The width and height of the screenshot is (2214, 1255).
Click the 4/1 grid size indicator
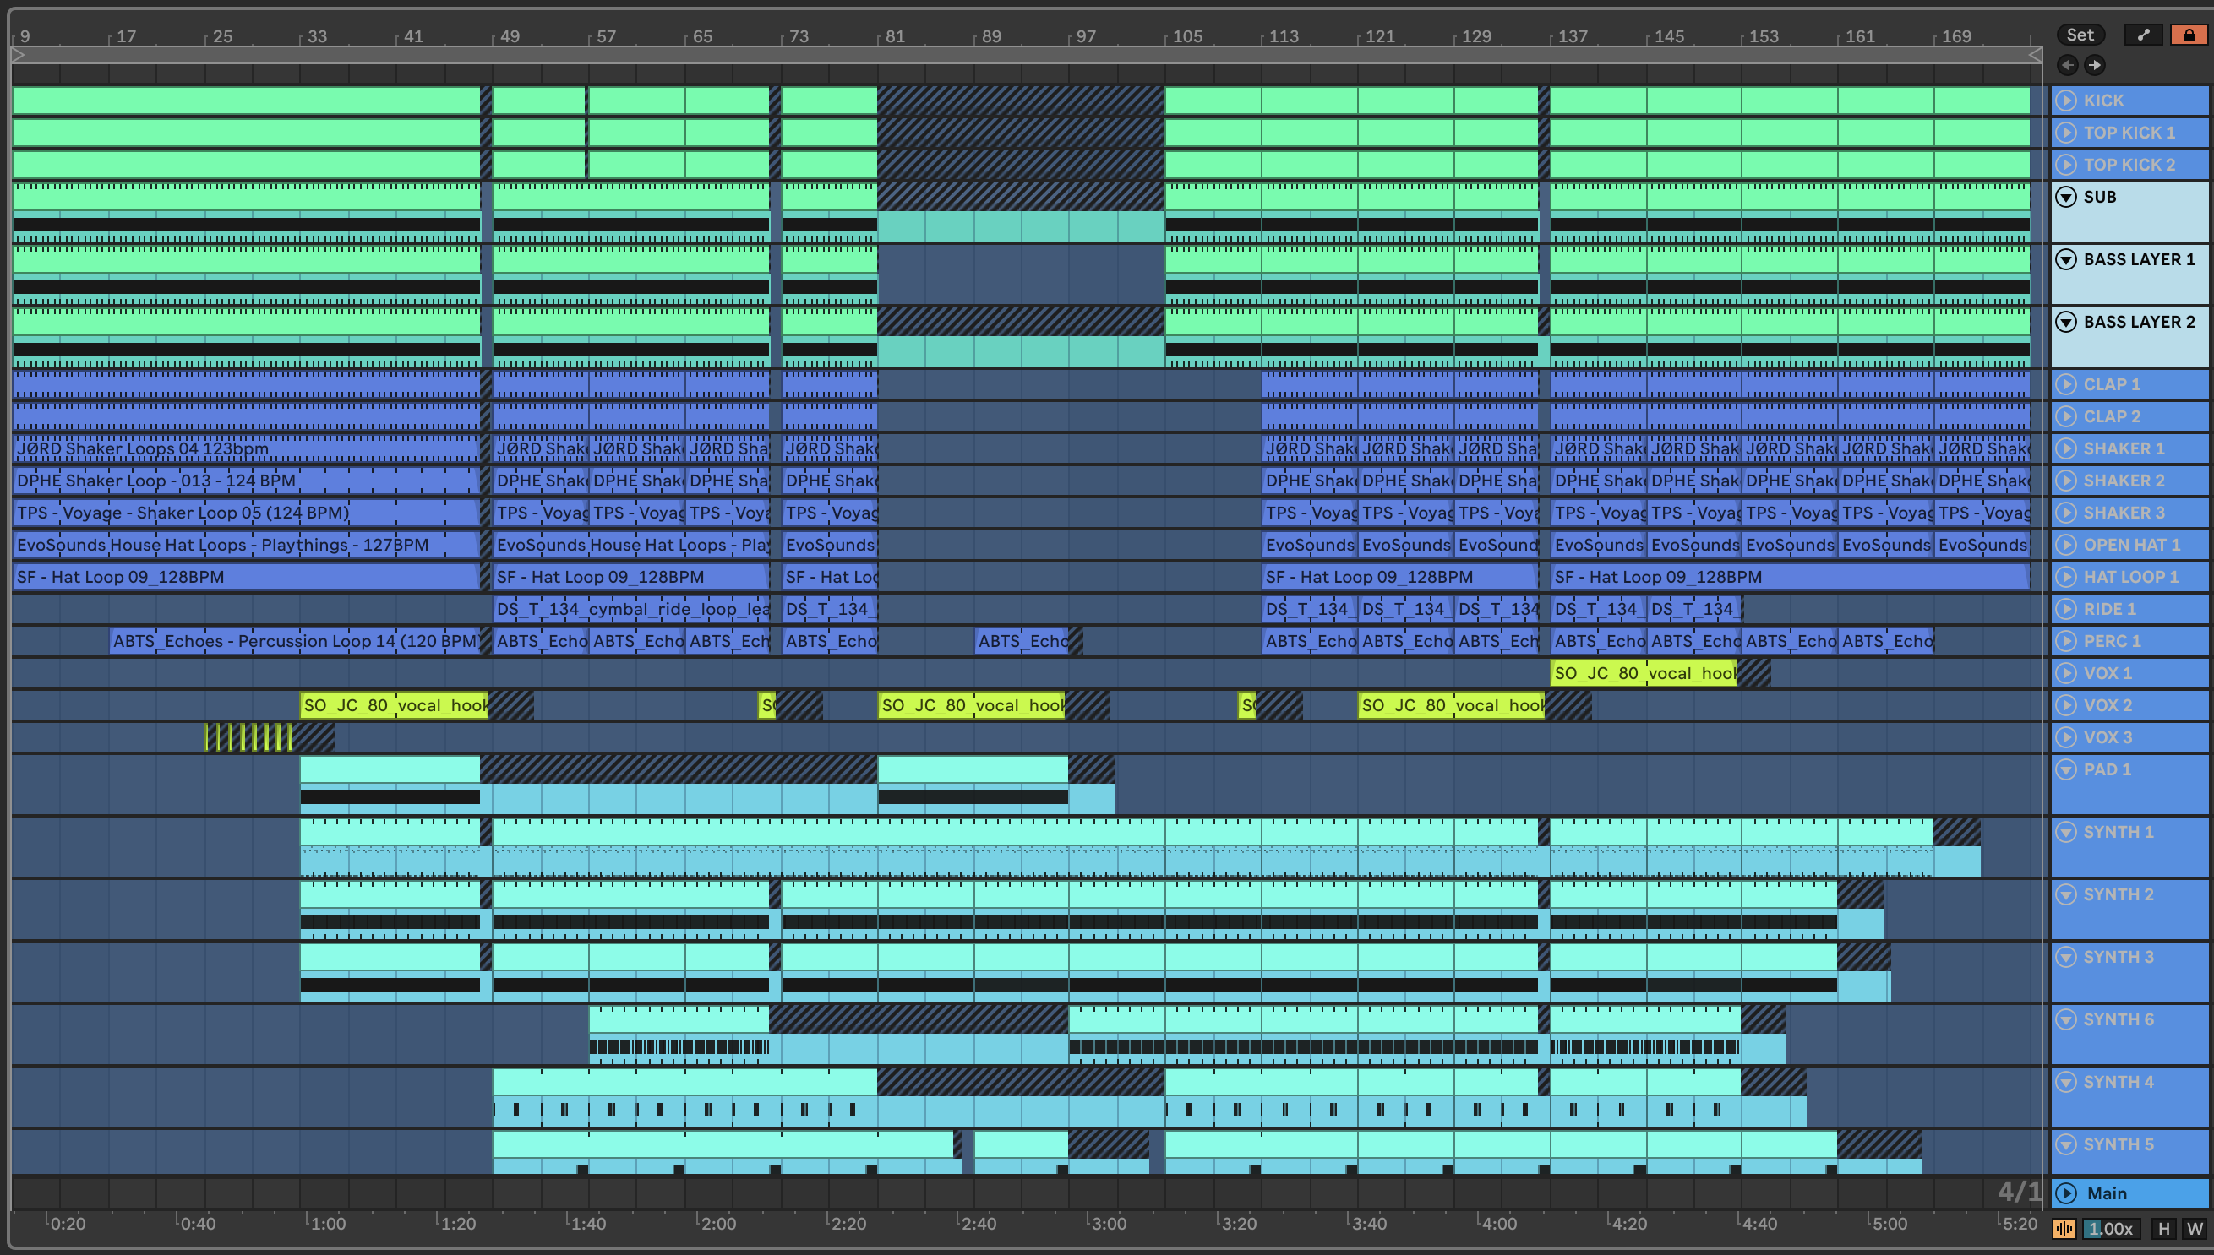2019,1192
